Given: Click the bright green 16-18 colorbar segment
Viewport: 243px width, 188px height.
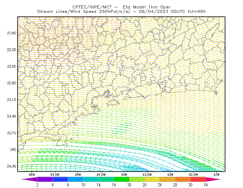Looking at the screenshot, I should (122, 179).
